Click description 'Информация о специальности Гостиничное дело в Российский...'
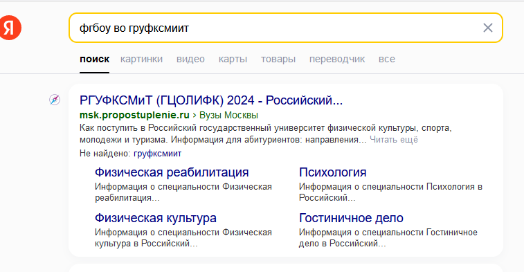 click(388, 238)
